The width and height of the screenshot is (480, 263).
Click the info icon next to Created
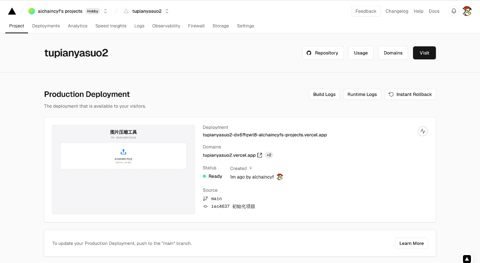pos(251,168)
